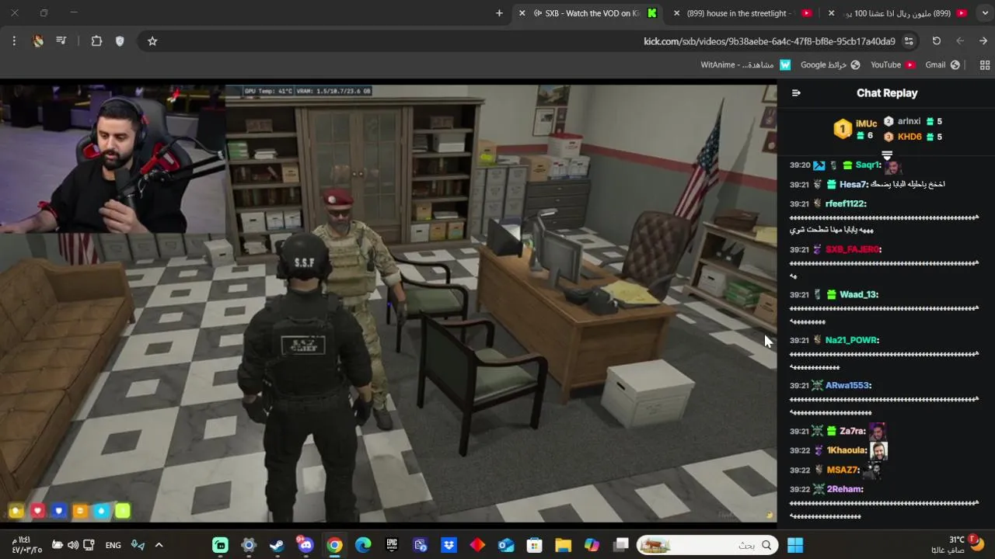Close the house in the streetlight tab

pyautogui.click(x=676, y=13)
